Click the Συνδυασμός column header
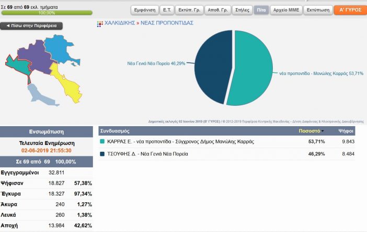Viewport: 367px width, 232px height. tap(114, 131)
